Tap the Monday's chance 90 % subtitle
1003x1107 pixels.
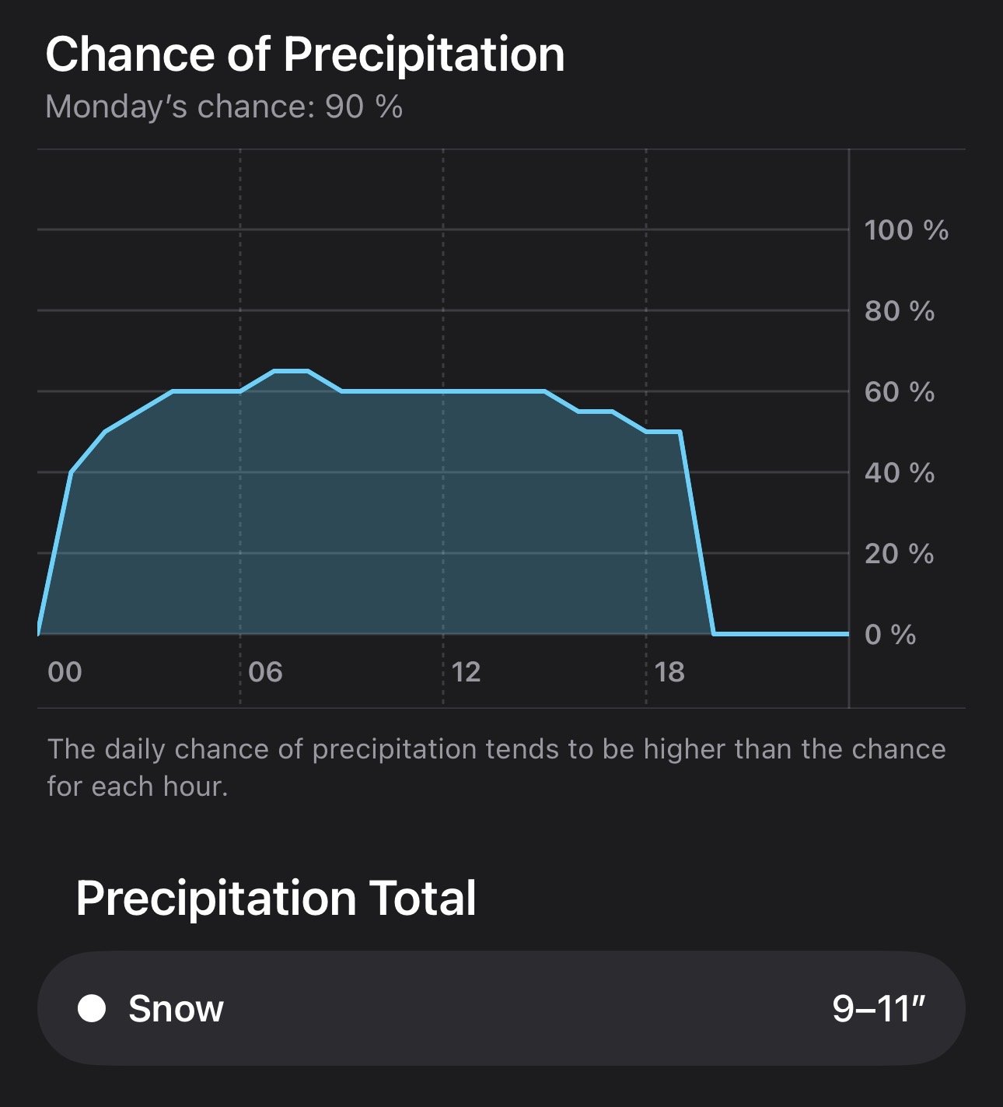click(x=224, y=107)
